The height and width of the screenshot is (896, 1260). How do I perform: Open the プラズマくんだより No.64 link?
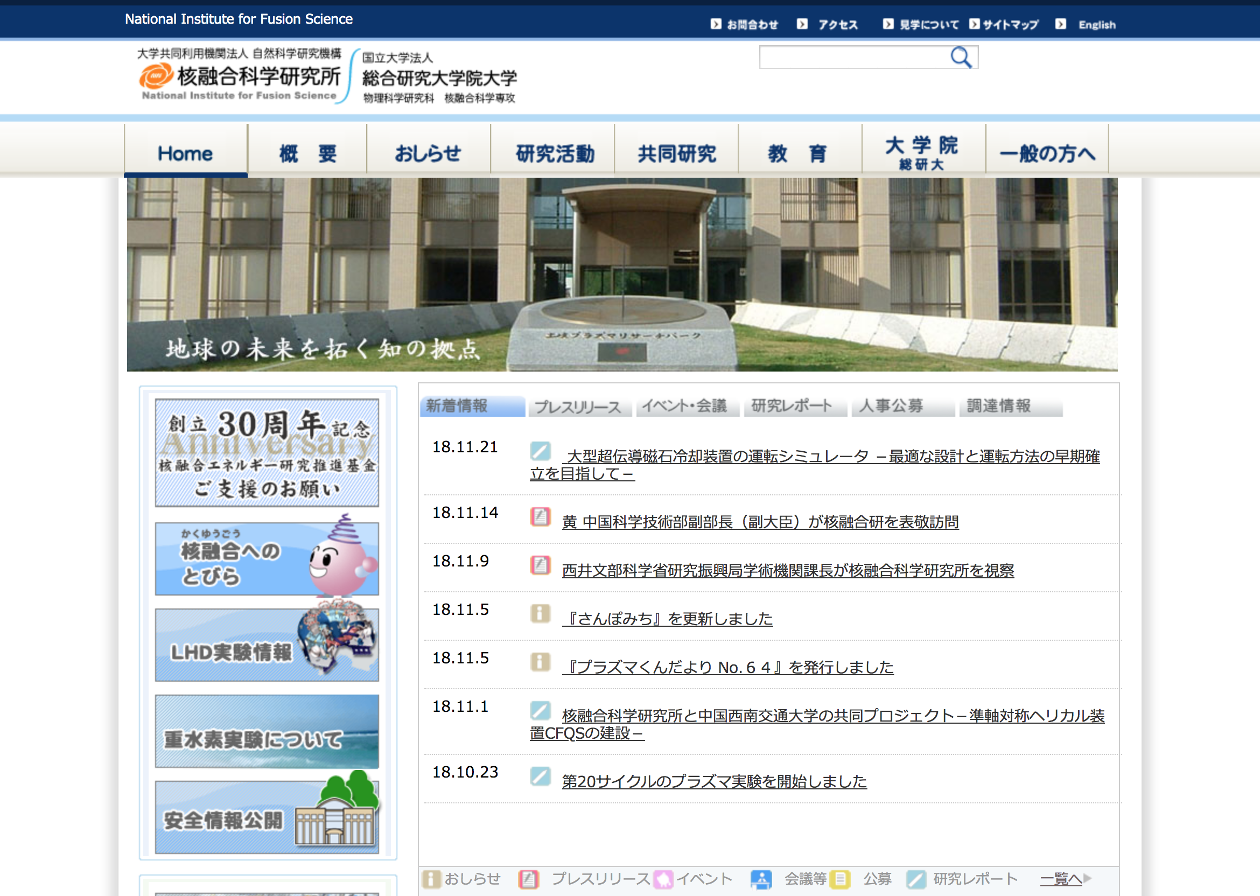coord(727,667)
